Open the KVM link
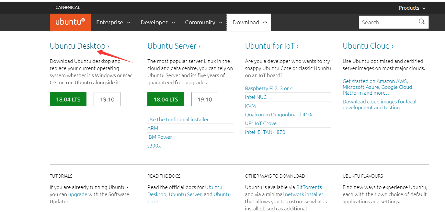This screenshot has width=445, height=212. tap(250, 106)
